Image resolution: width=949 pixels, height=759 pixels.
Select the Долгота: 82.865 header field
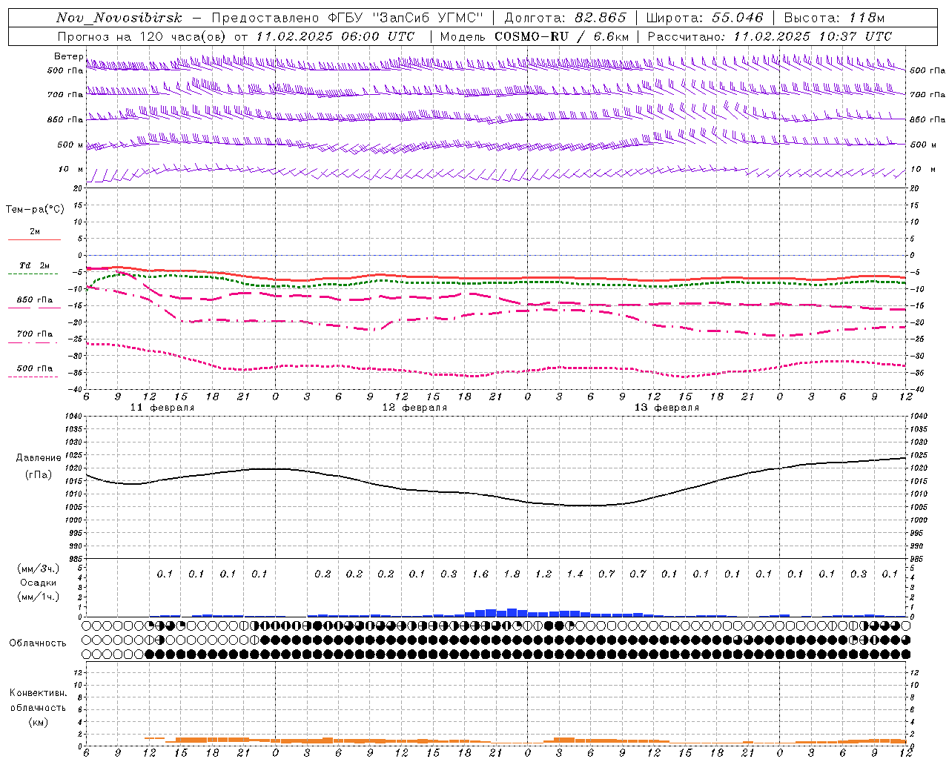[x=565, y=19]
